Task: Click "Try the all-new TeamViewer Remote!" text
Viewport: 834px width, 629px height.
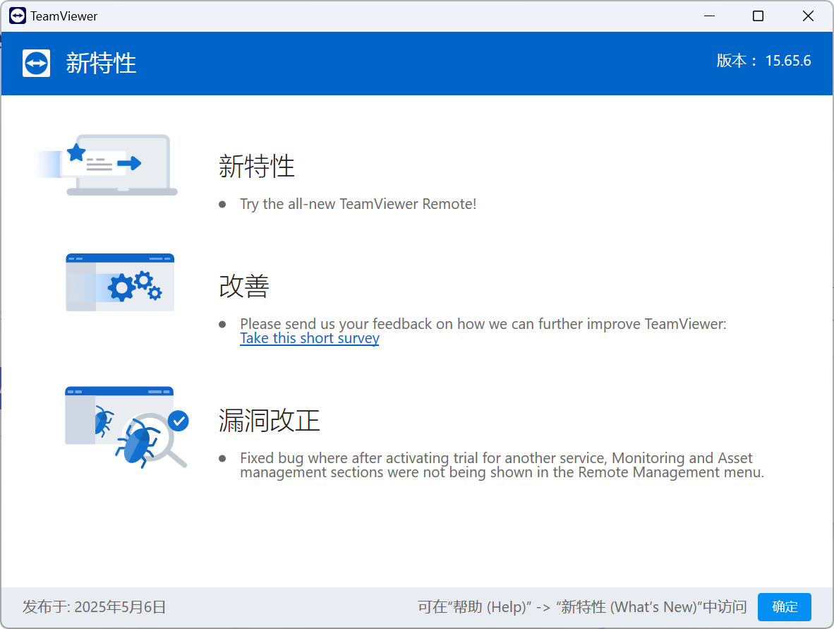Action: click(x=358, y=204)
